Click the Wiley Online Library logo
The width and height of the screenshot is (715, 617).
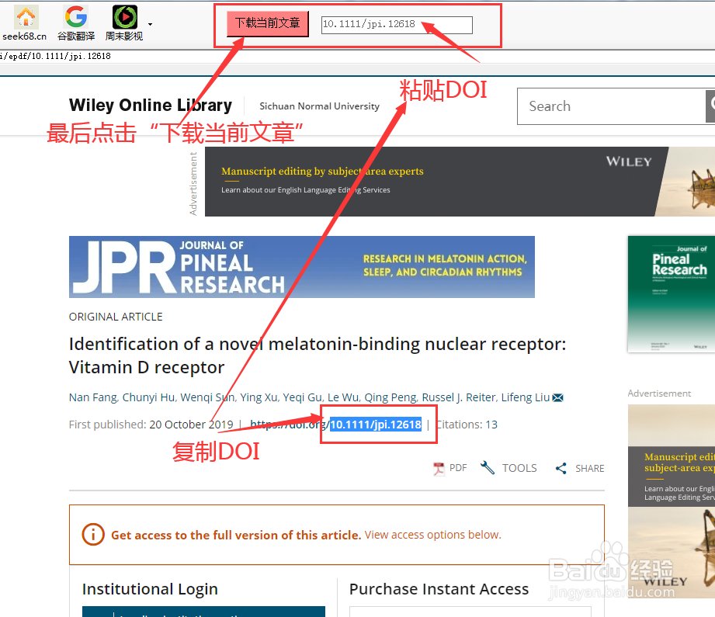pos(150,105)
